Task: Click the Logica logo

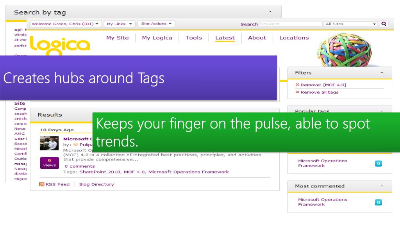Action: 60,45
